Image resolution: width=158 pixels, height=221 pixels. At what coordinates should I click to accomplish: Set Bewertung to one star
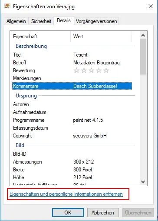76,70
